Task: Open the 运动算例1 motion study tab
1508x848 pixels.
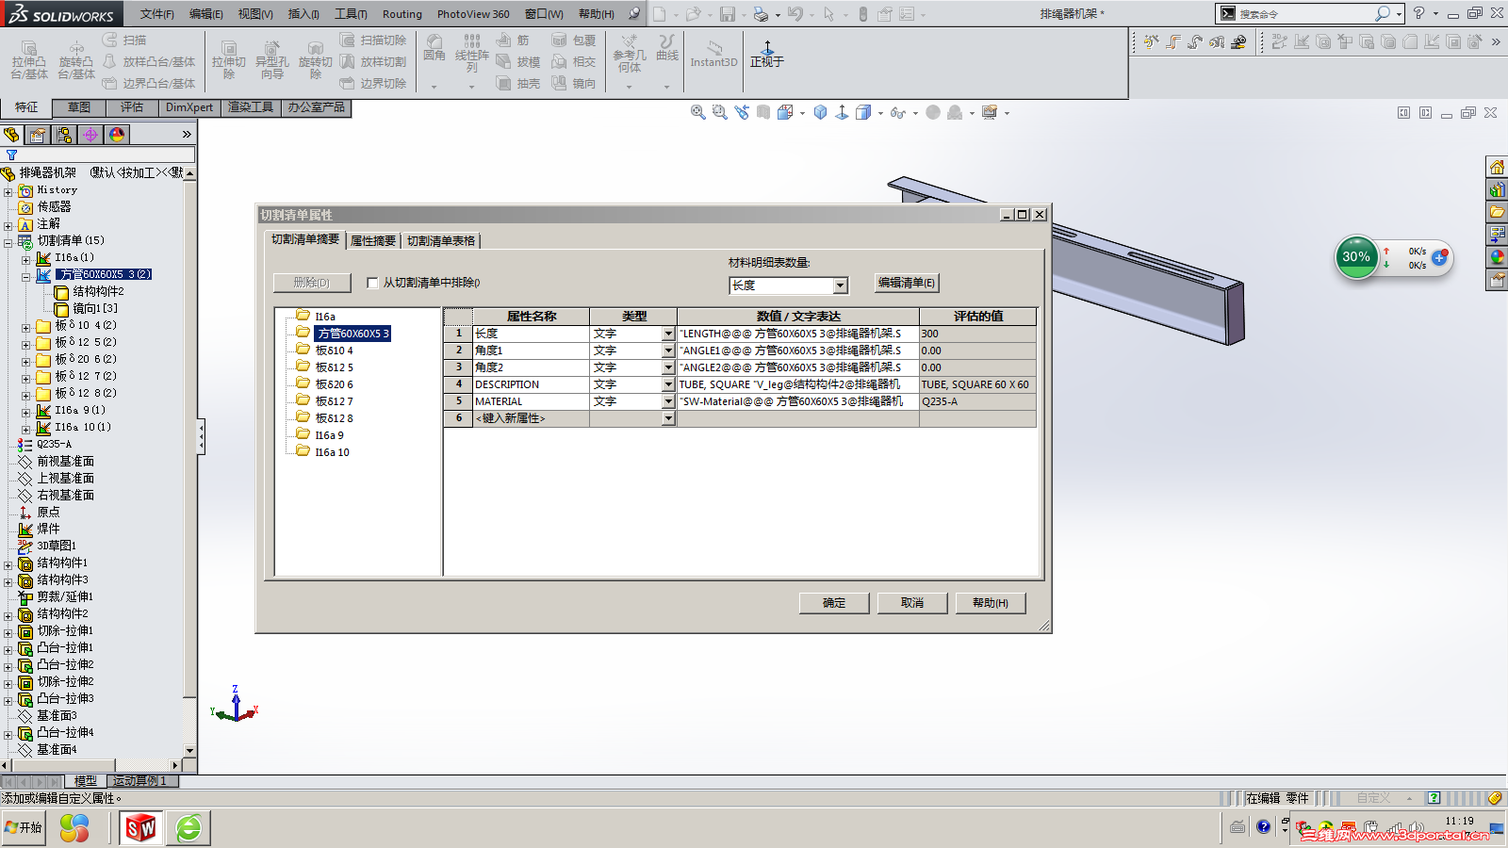Action: [139, 781]
